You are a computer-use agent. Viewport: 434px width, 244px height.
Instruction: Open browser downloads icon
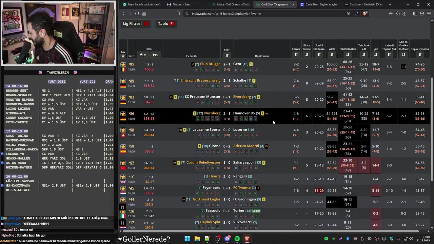tap(404, 14)
